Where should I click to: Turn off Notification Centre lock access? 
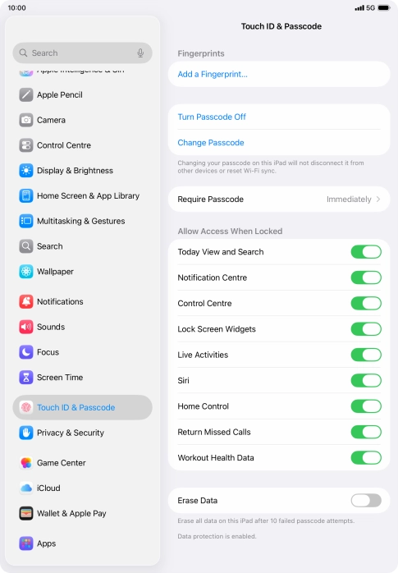(366, 277)
